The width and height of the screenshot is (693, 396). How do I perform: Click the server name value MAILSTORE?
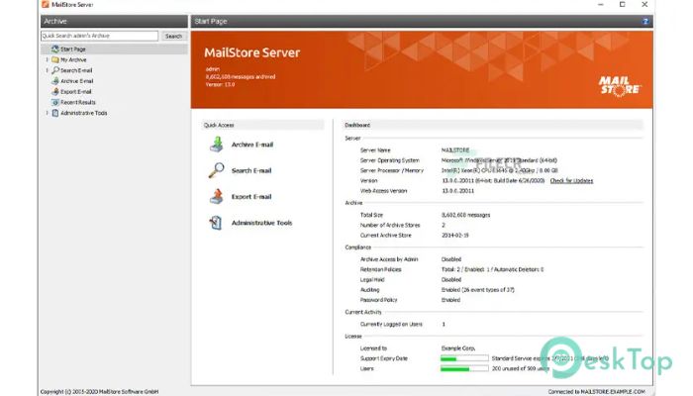(x=455, y=150)
